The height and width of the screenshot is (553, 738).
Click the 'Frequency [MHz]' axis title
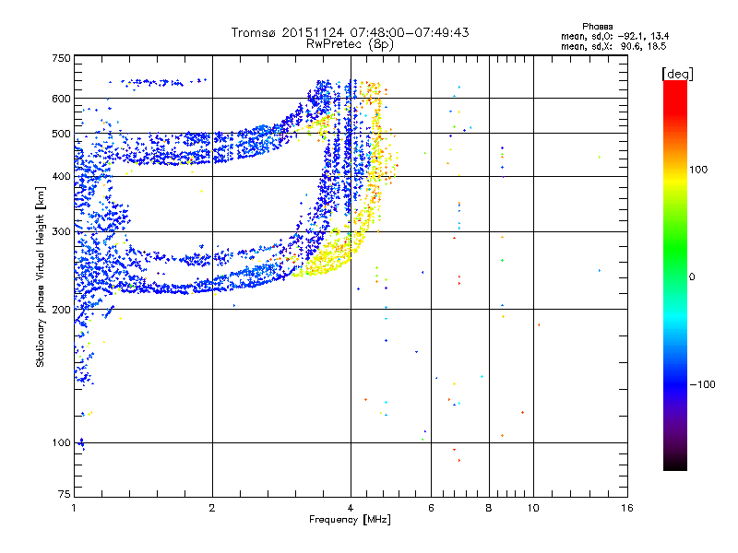(350, 520)
